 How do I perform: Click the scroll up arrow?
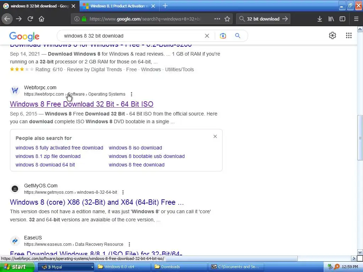(x=360, y=29)
